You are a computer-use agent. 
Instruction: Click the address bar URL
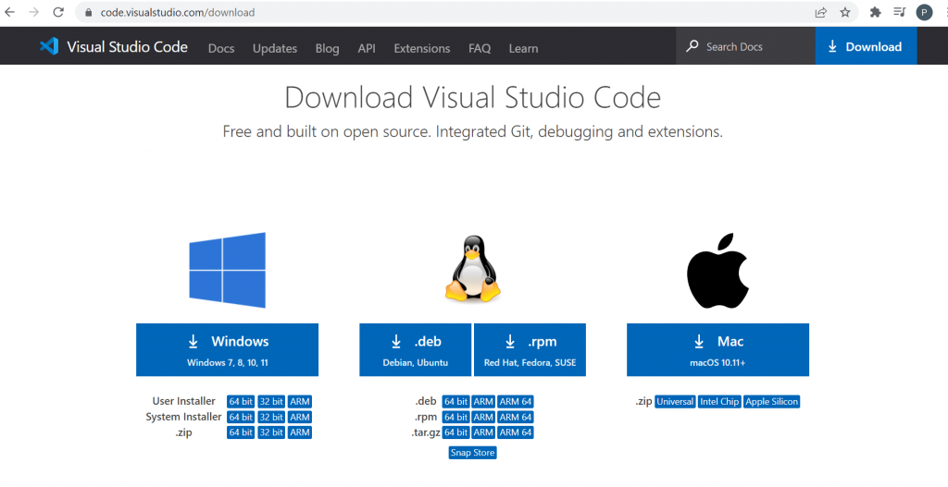tap(177, 12)
